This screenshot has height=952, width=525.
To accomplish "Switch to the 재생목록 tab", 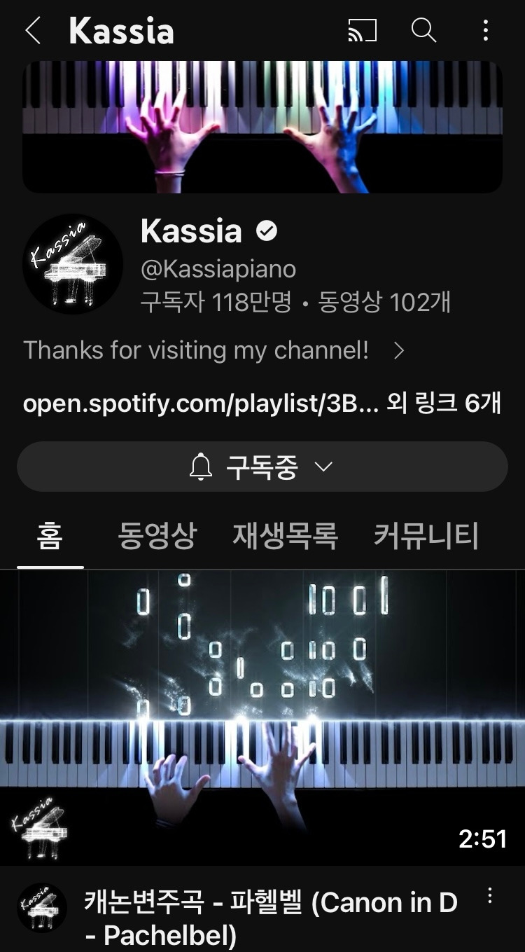I will [286, 536].
